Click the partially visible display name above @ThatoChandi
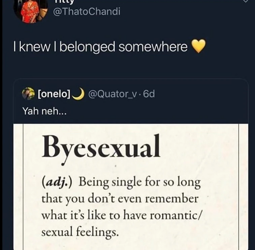The height and width of the screenshot is (250, 255). [x=62, y=2]
